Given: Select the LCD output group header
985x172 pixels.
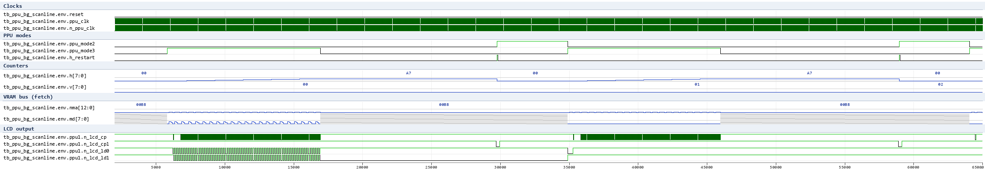Looking at the screenshot, I should 492,129.
